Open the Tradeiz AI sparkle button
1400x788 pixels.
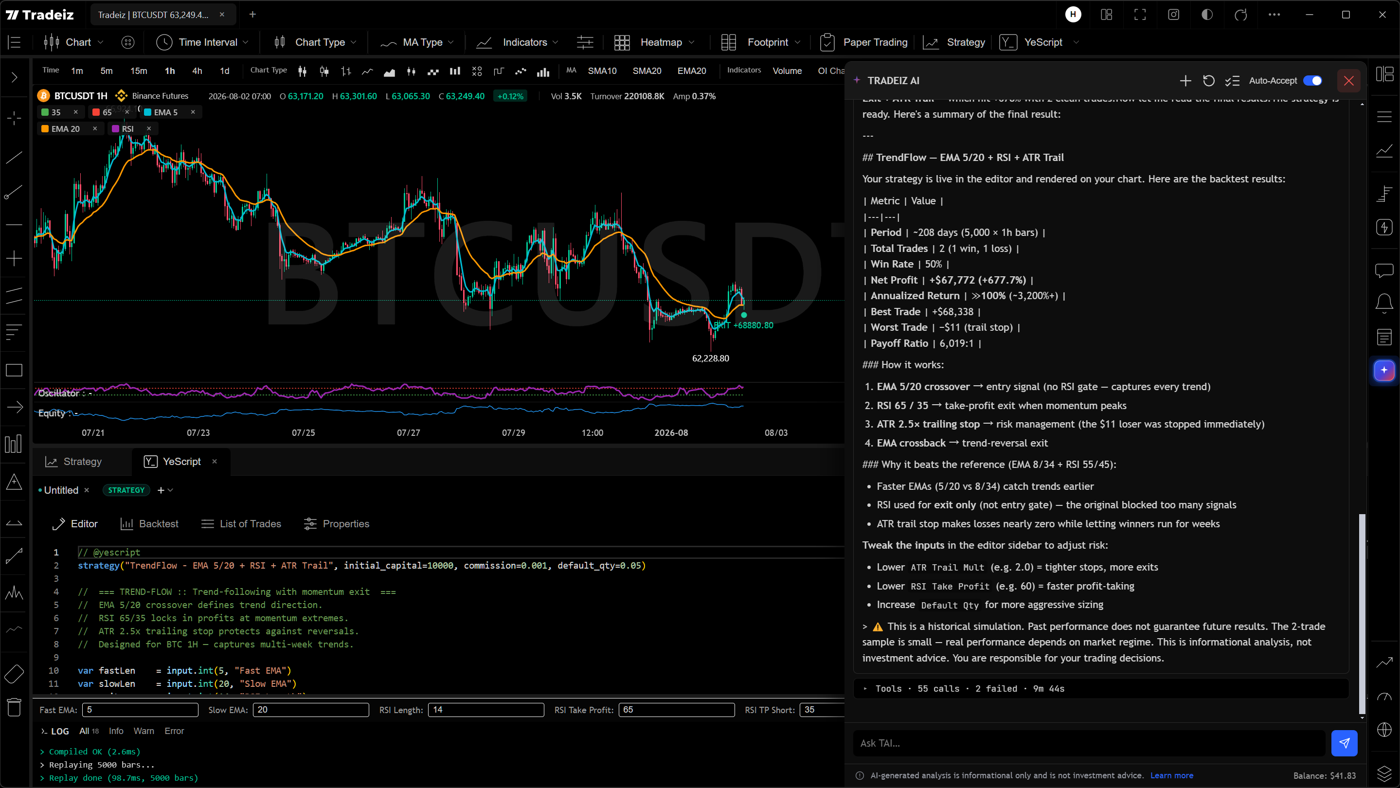click(x=1383, y=370)
